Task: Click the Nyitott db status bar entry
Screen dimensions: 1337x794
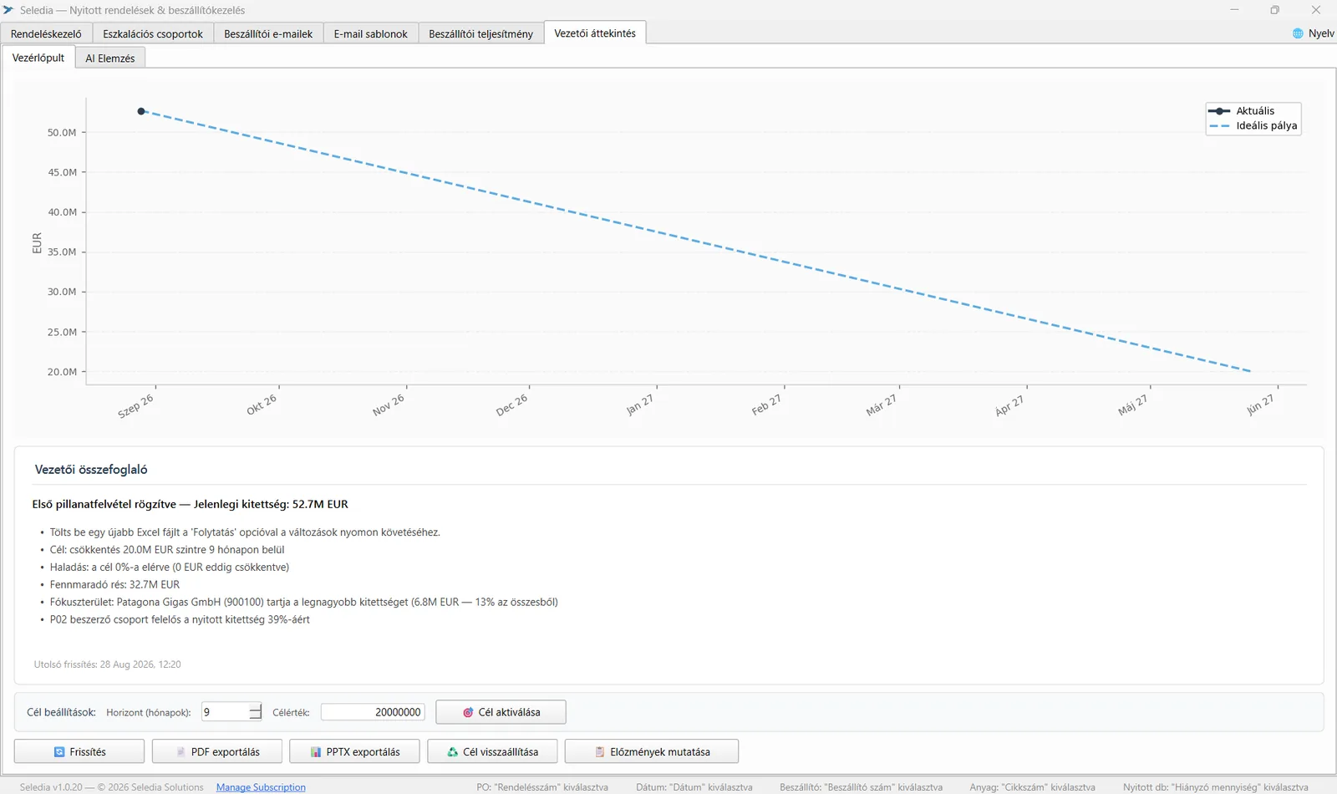Action: [1216, 787]
